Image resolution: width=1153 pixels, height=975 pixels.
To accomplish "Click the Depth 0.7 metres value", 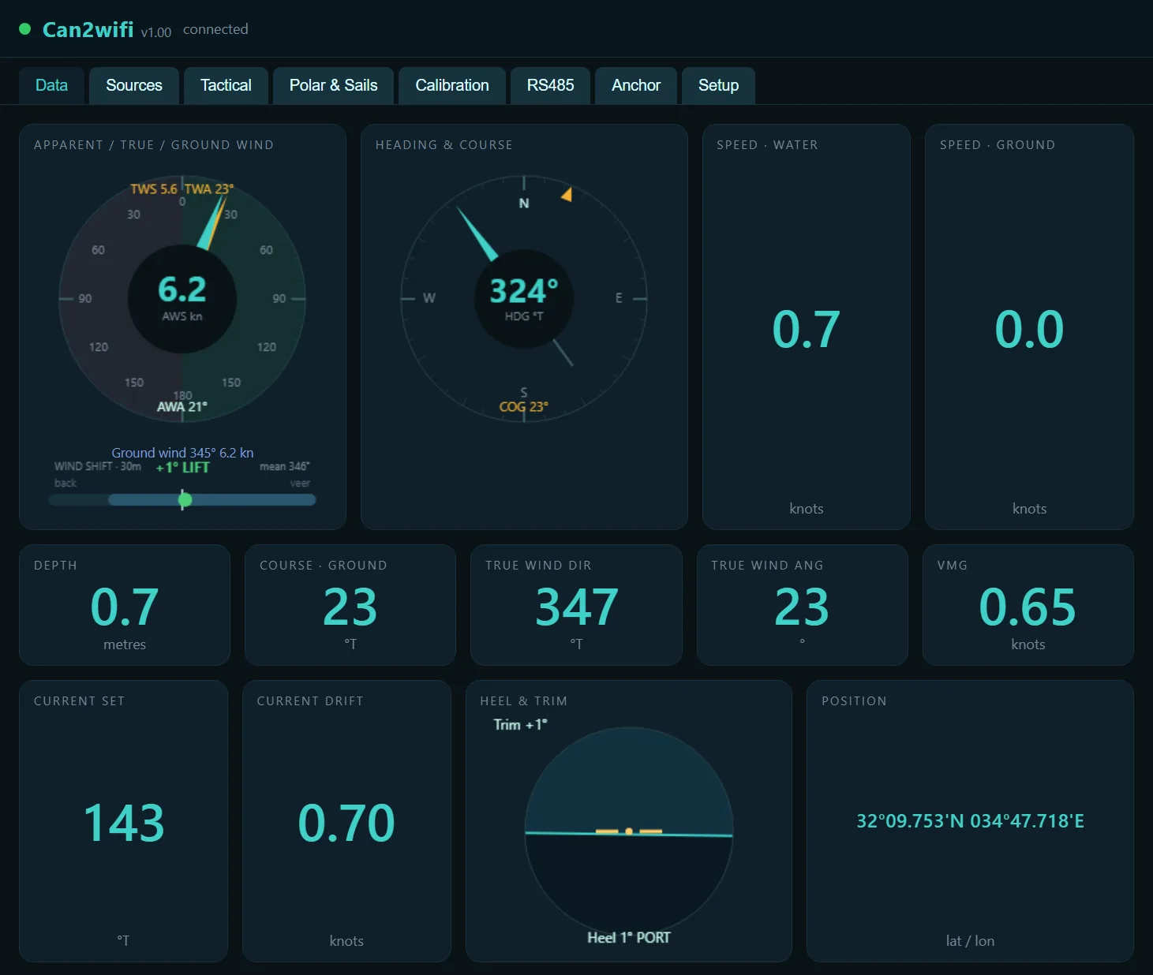I will (125, 607).
